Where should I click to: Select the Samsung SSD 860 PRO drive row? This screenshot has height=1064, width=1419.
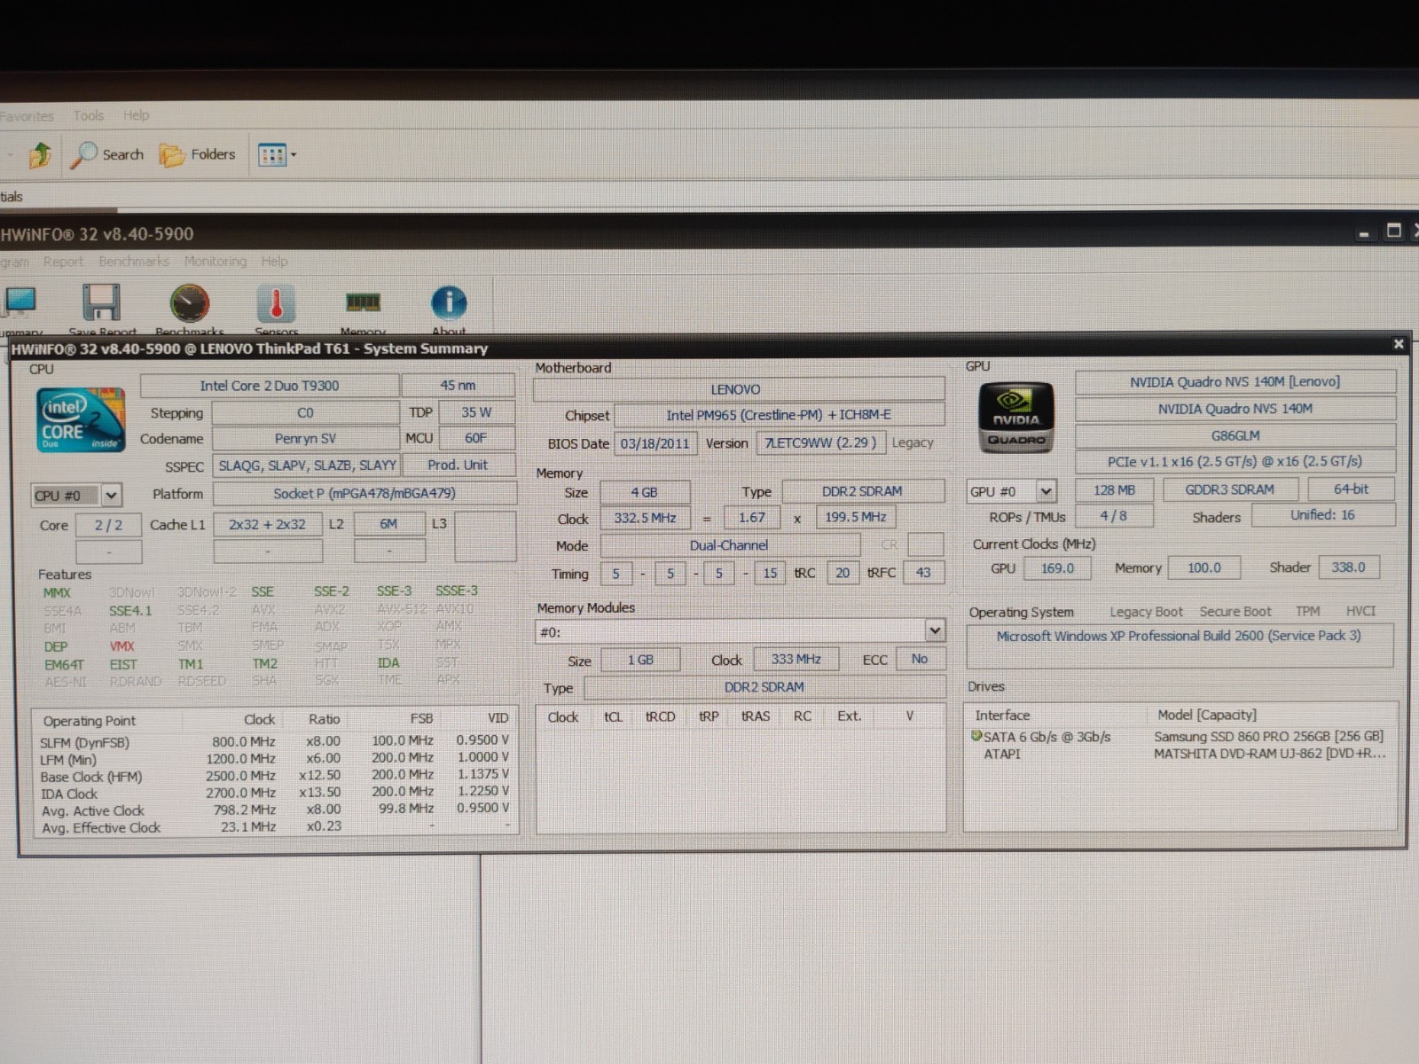coord(1181,736)
